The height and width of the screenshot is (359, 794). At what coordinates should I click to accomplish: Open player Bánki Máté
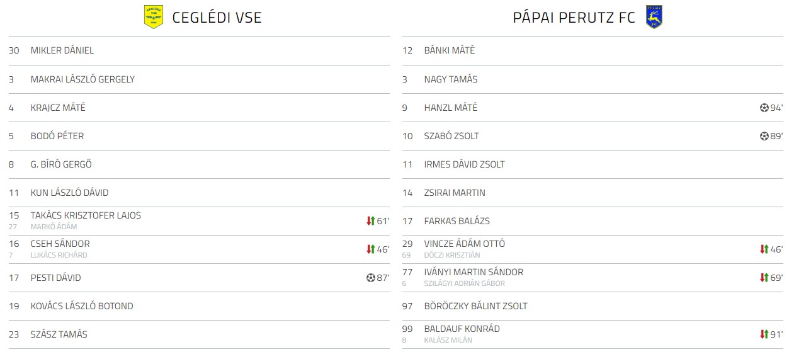click(x=450, y=50)
